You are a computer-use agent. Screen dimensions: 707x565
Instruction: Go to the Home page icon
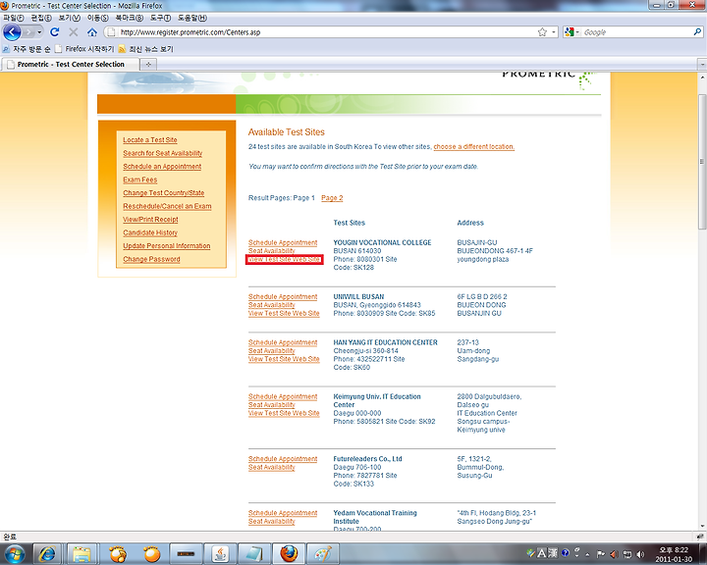pos(92,32)
